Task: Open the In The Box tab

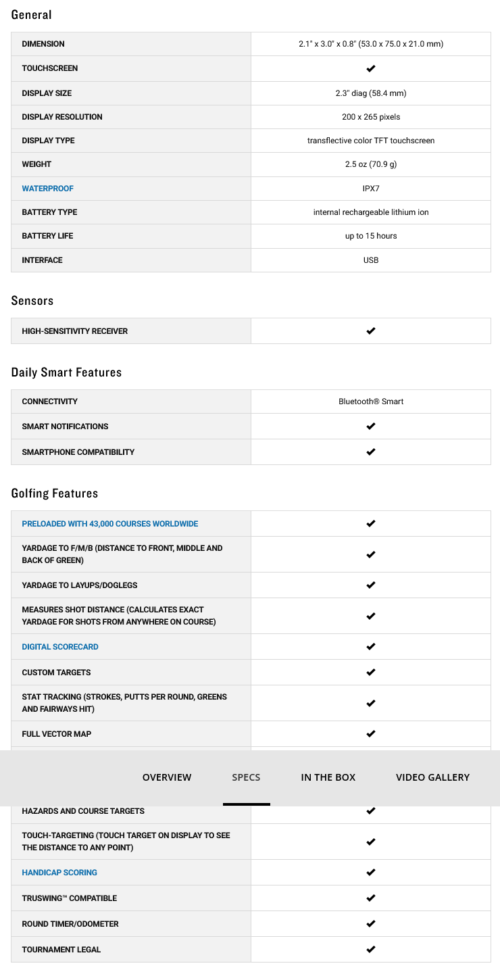Action: click(x=328, y=777)
